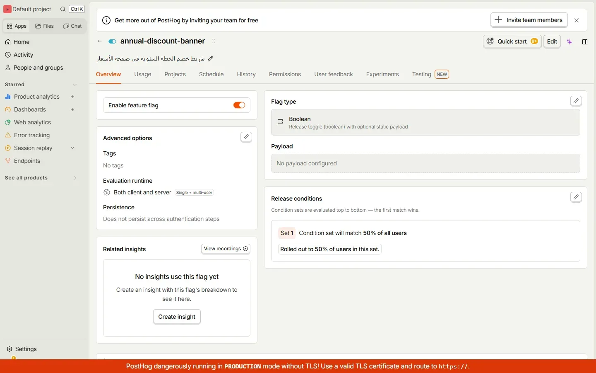Edit Advanced options with pencil icon
The width and height of the screenshot is (596, 373).
[x=246, y=137]
